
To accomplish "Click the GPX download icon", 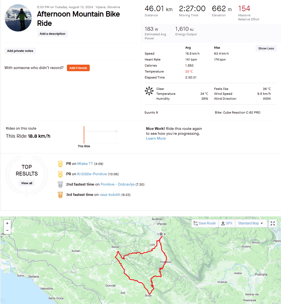I will point(223,223).
